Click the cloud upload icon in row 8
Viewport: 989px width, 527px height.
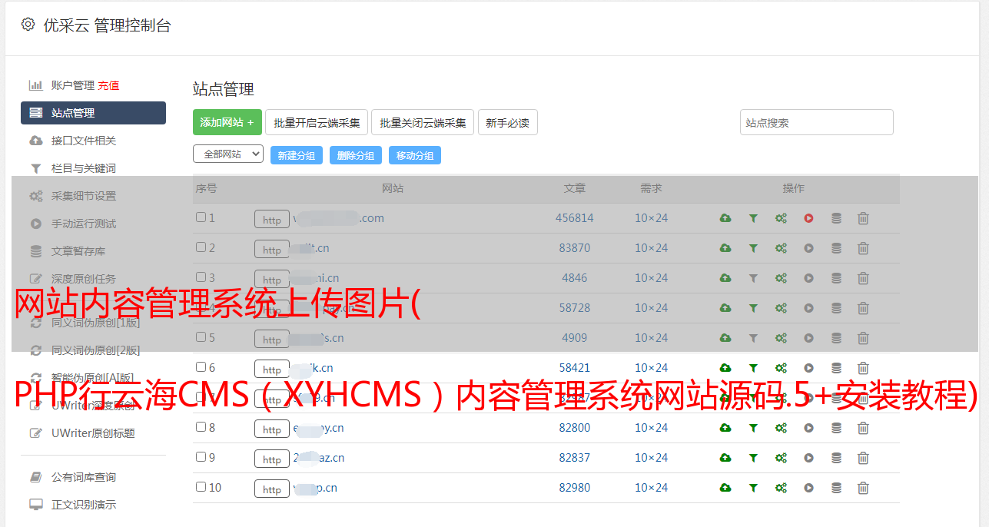tap(725, 428)
